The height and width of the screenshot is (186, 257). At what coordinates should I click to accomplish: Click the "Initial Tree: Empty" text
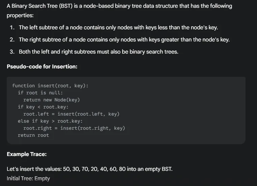click(28, 178)
